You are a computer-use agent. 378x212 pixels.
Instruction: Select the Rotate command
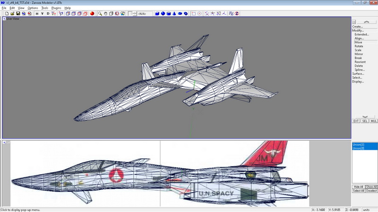coord(359,46)
